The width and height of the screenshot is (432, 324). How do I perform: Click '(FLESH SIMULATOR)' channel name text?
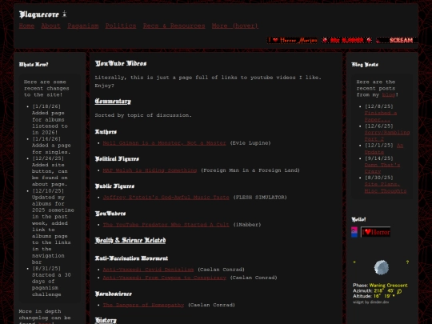tap(260, 198)
